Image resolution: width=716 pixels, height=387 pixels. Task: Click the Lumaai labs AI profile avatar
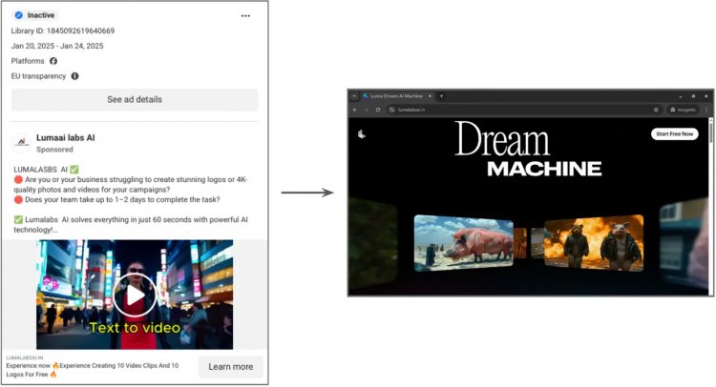point(21,143)
